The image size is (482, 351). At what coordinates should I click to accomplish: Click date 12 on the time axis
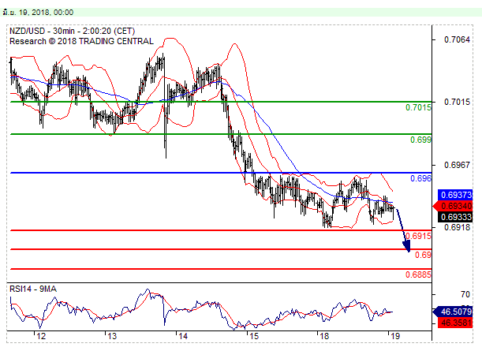(41, 336)
